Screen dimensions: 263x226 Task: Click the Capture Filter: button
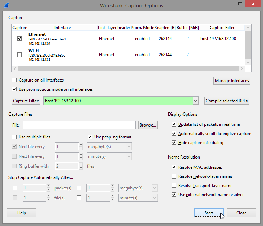point(26,101)
